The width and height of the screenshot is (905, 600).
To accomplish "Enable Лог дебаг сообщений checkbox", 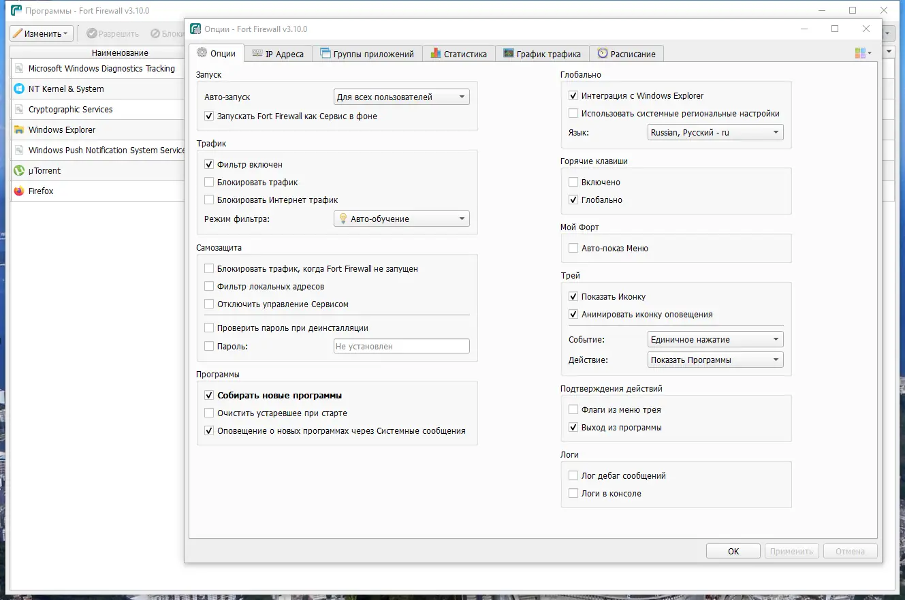I will pos(573,476).
